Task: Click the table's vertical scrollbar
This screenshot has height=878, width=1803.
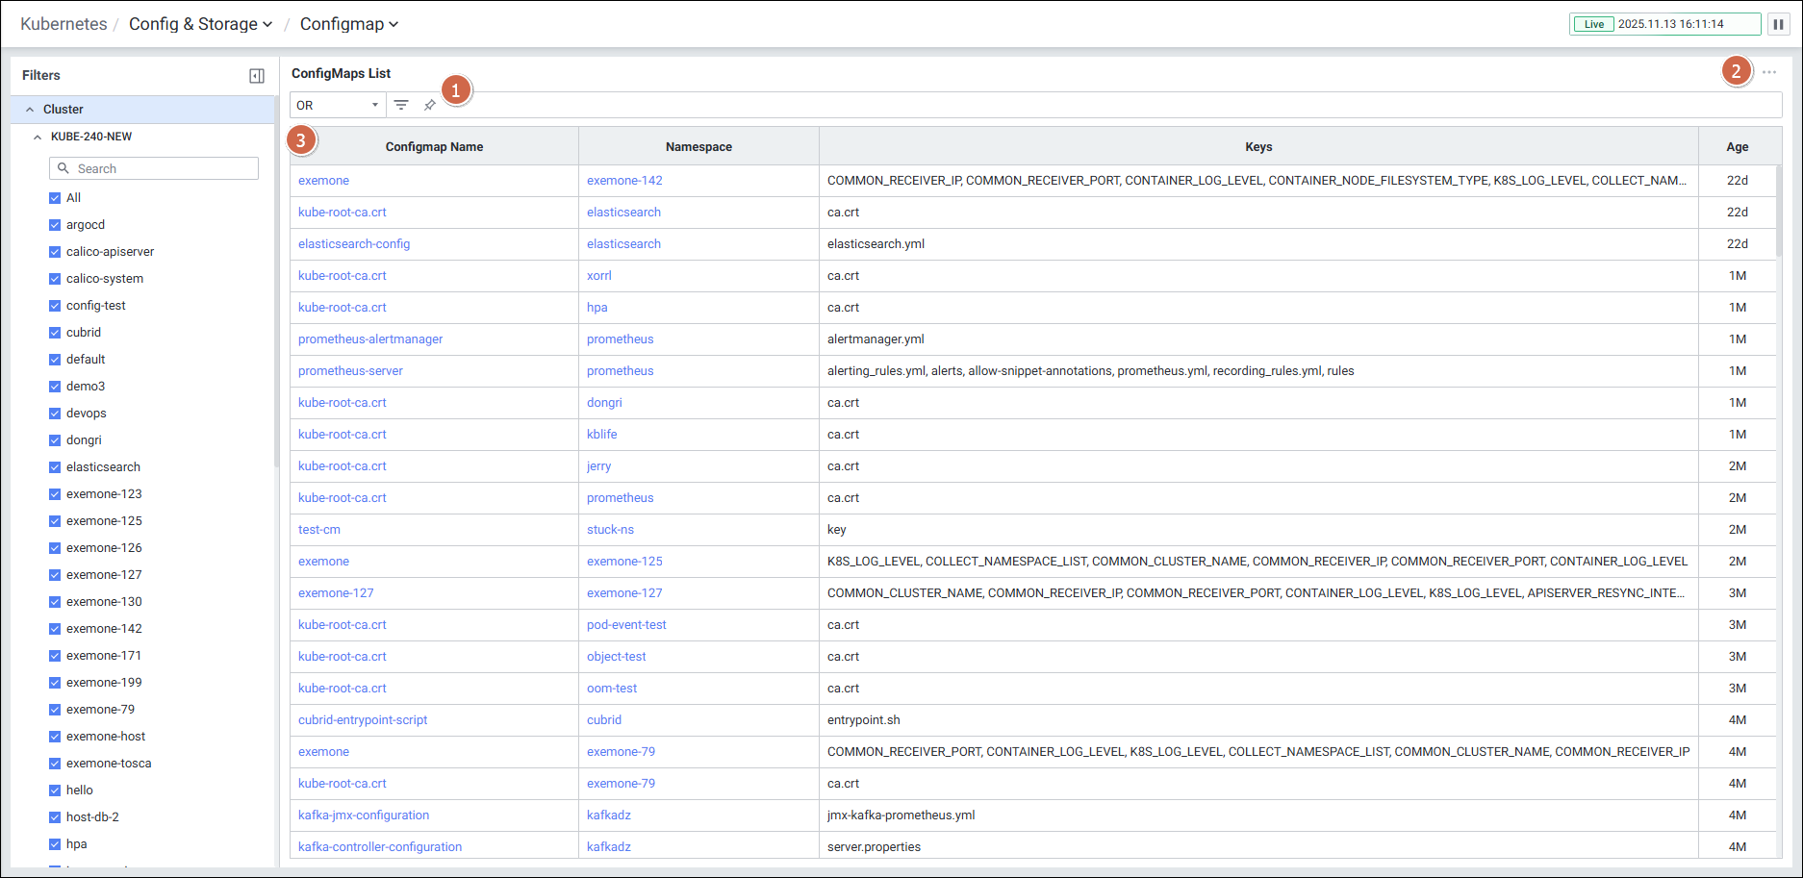Action: pos(1778,212)
